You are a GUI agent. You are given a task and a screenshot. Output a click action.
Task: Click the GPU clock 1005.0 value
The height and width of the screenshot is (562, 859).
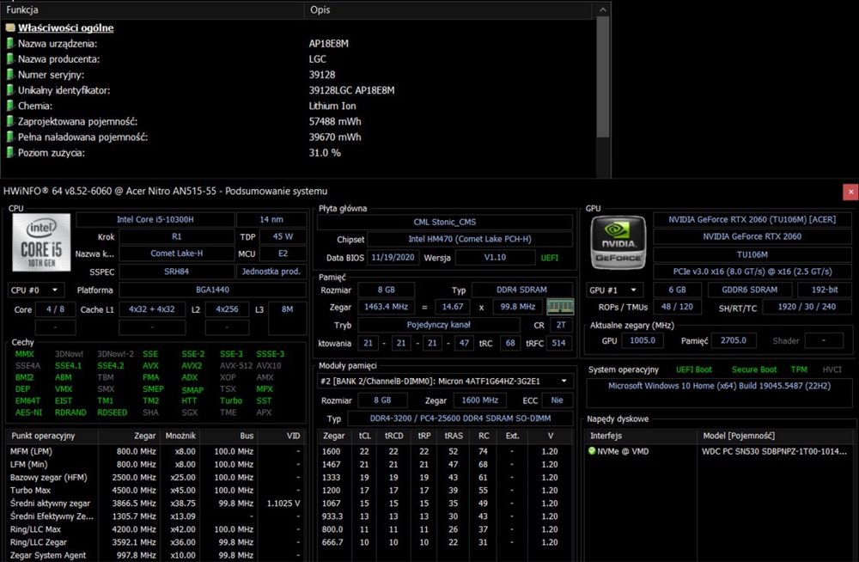[x=642, y=340]
